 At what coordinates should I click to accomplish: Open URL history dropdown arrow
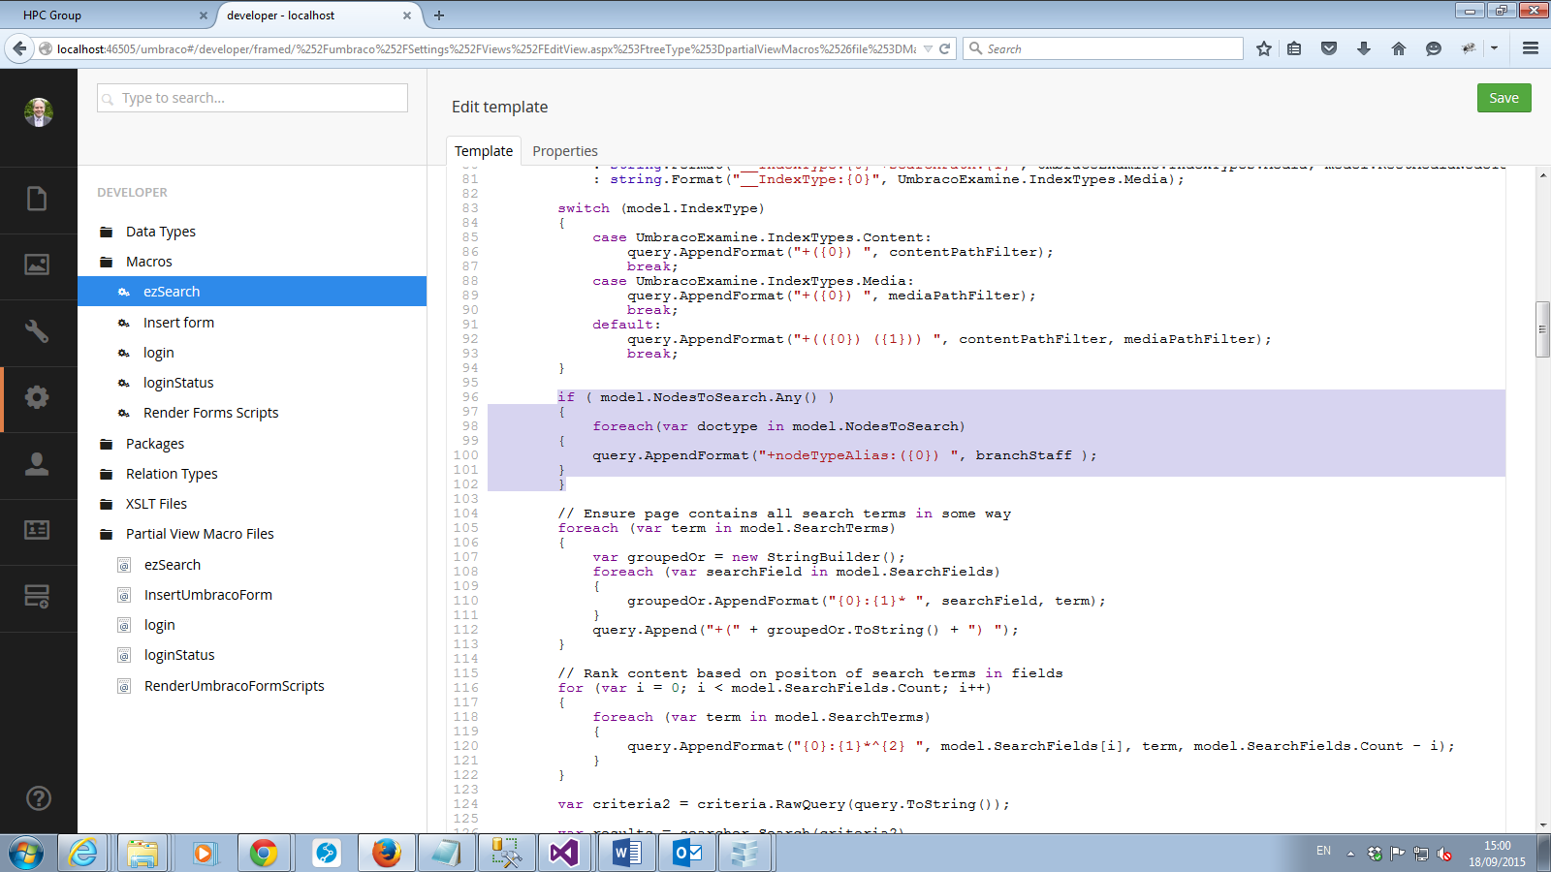click(928, 48)
